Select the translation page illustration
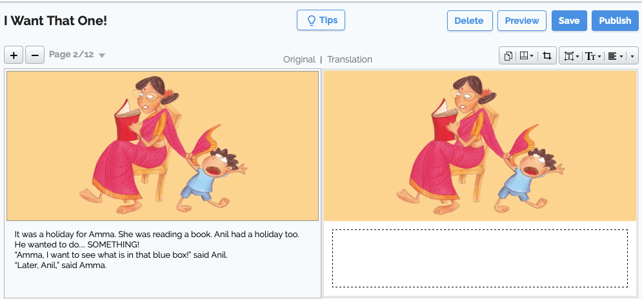Image resolution: width=642 pixels, height=299 pixels. (x=480, y=146)
